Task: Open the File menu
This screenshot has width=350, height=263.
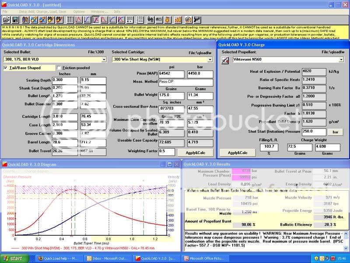Action: pyautogui.click(x=5, y=11)
